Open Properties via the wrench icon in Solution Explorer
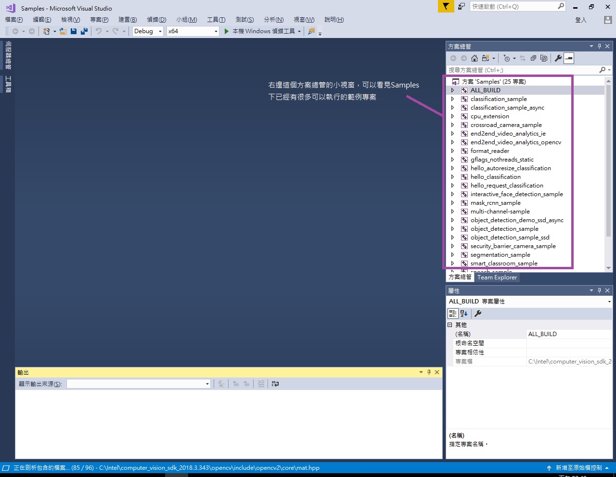616x477 pixels. coord(558,58)
